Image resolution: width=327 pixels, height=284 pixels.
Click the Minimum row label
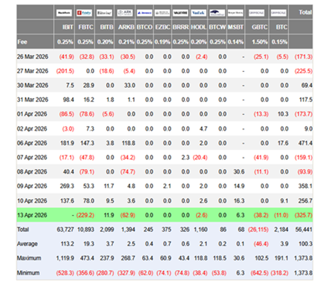[28, 273]
